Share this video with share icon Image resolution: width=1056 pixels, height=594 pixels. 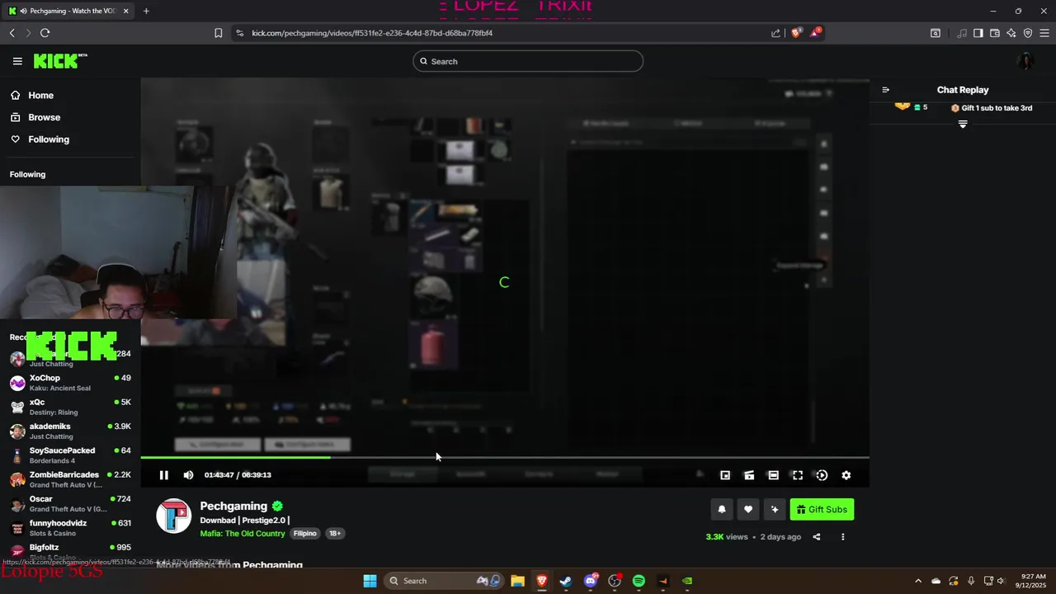817,537
